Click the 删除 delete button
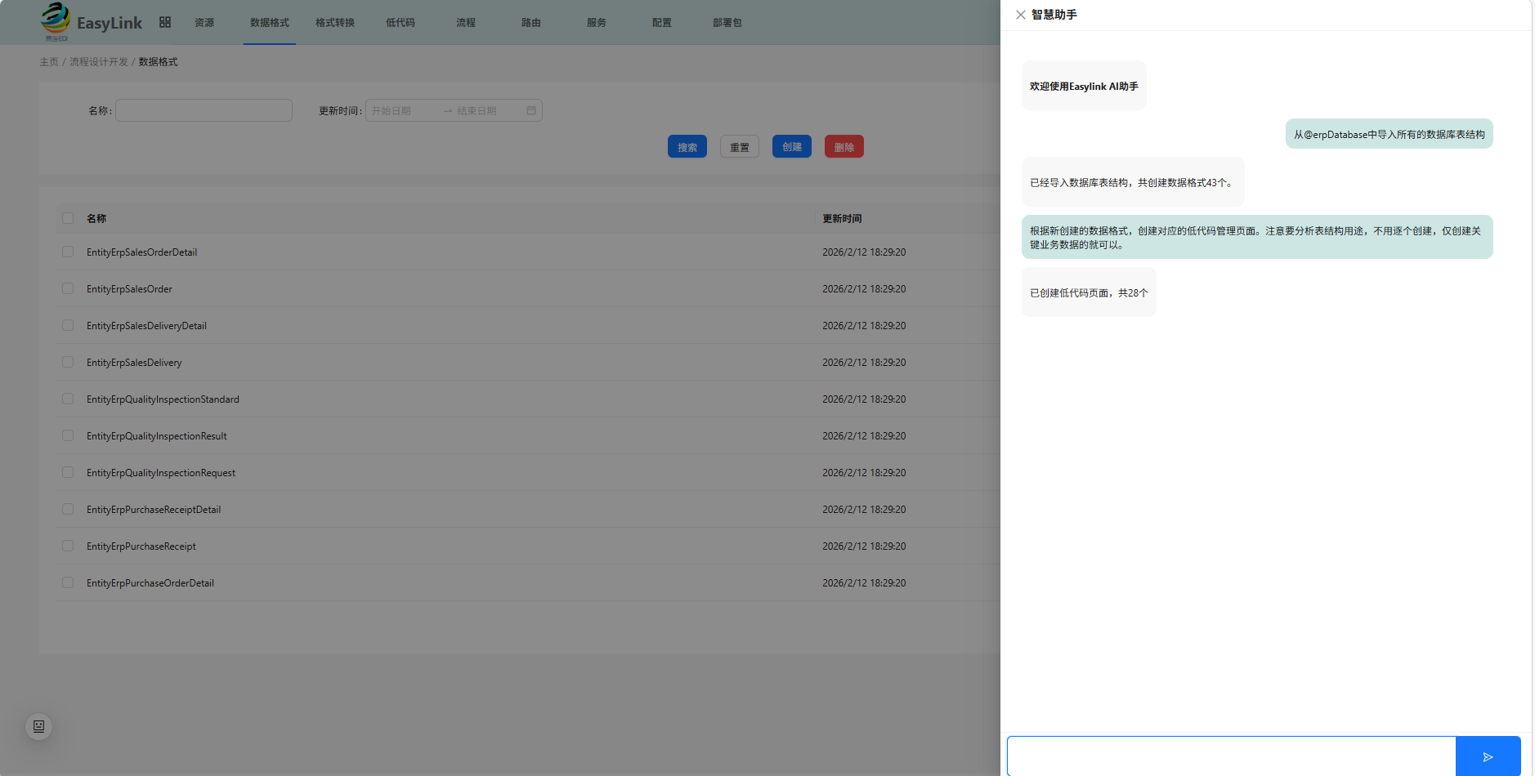This screenshot has width=1535, height=776. [844, 147]
